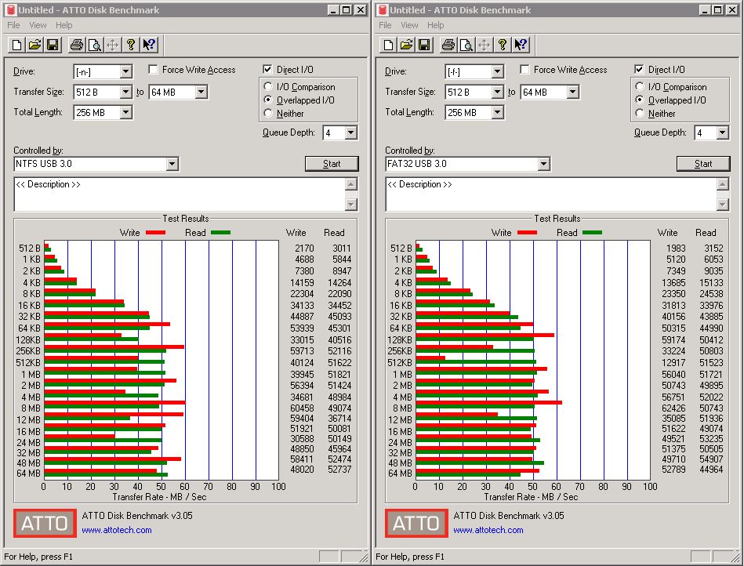Open 512 B transfer size dropdown, right window
Image resolution: width=744 pixels, height=566 pixels.
(x=497, y=92)
